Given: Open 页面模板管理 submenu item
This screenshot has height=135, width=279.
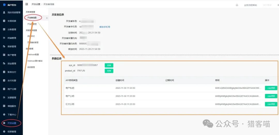Looking at the screenshot, I should click(33, 43).
